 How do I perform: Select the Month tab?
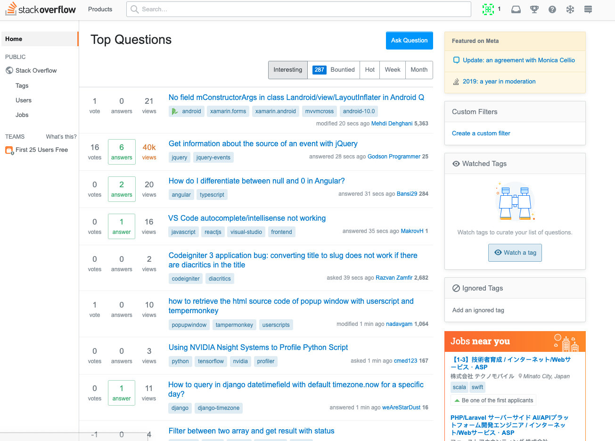click(419, 70)
